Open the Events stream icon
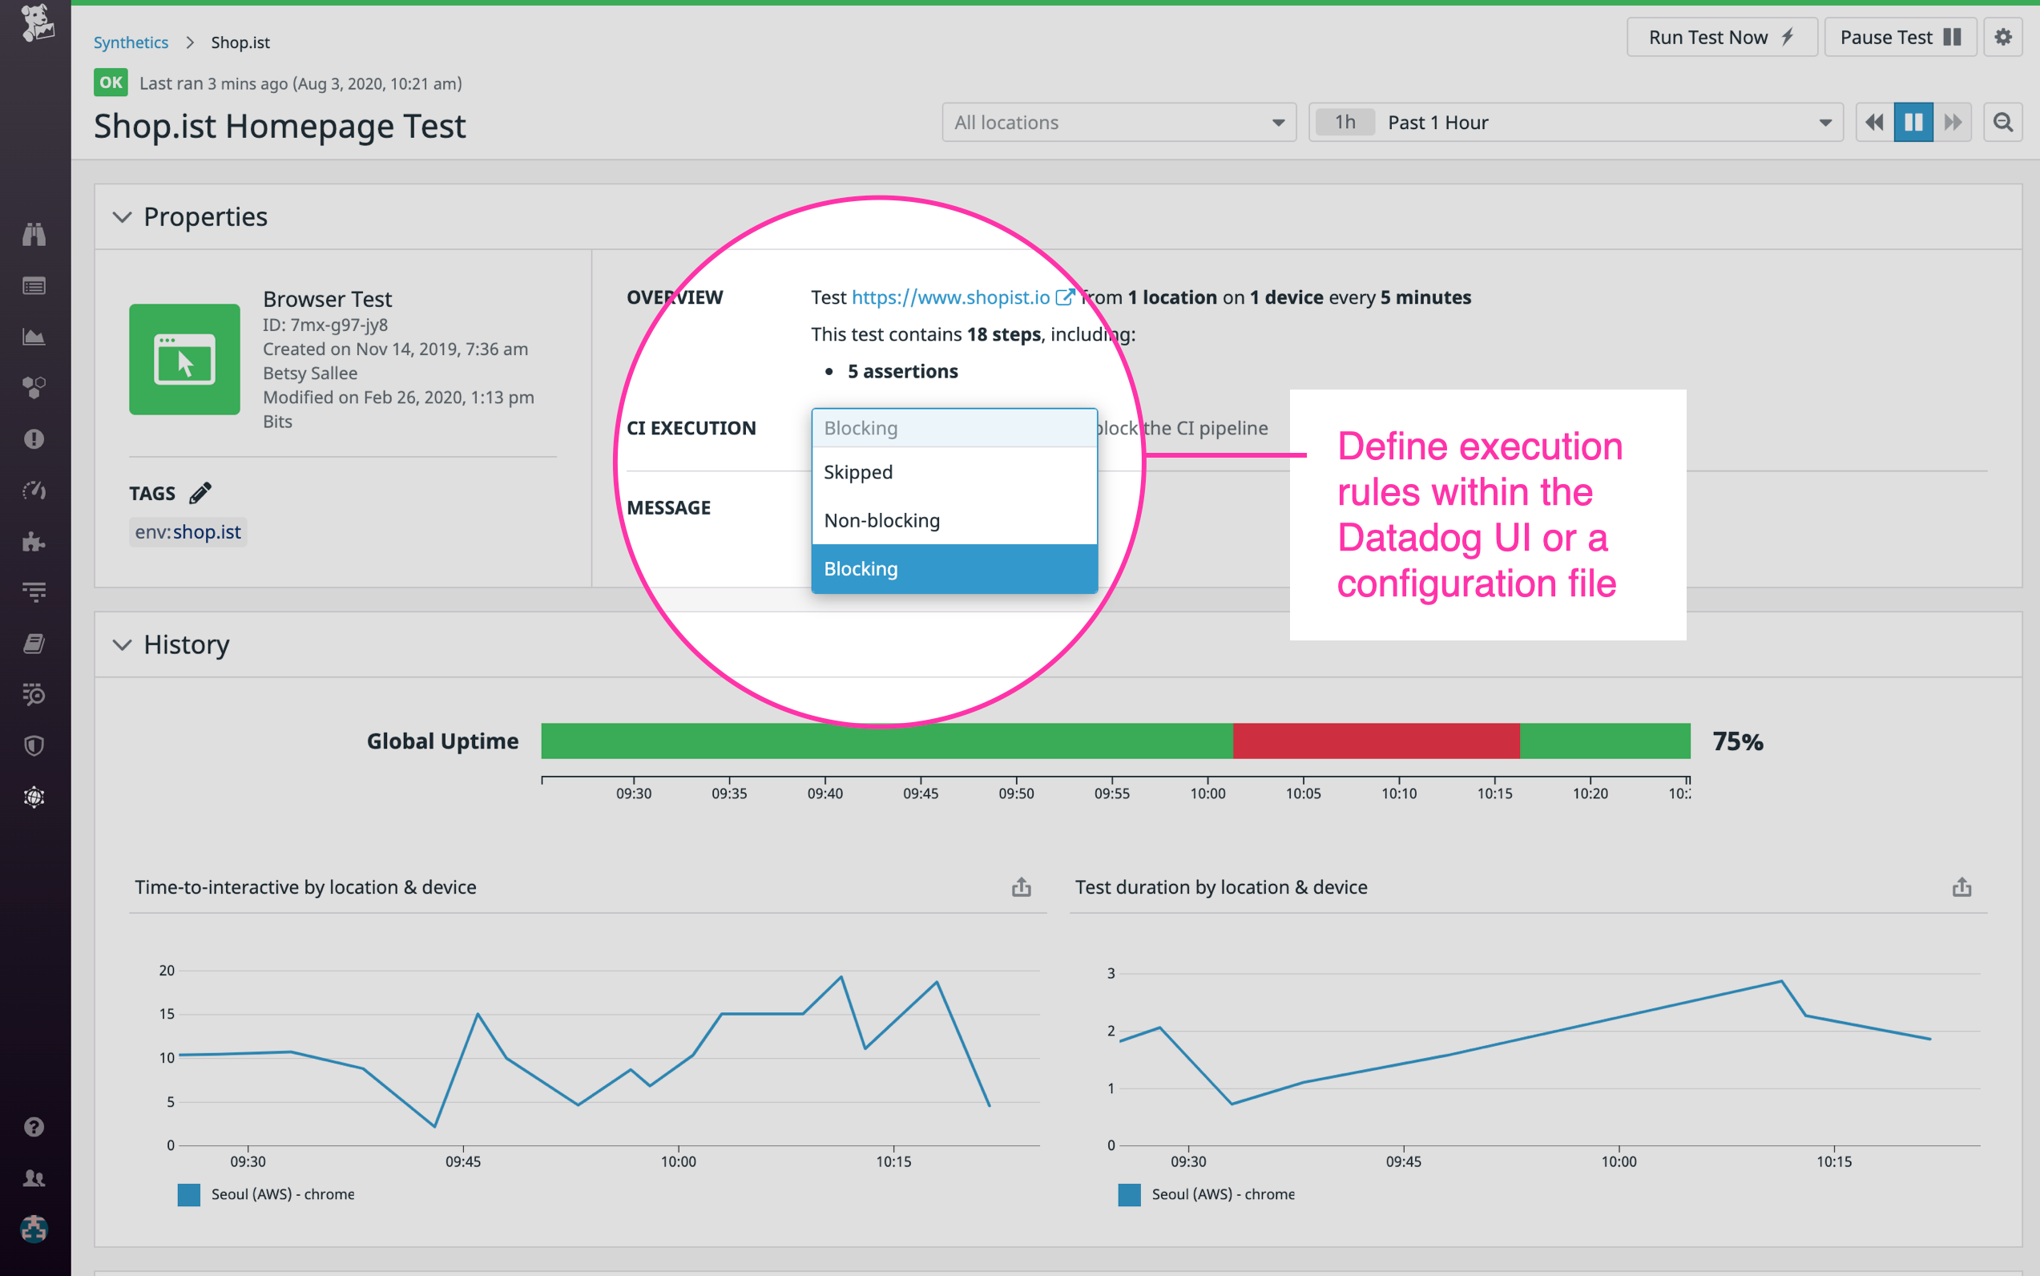The image size is (2040, 1276). (x=34, y=285)
